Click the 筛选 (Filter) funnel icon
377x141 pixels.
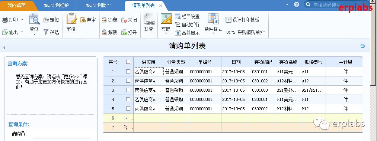[x=46, y=32]
